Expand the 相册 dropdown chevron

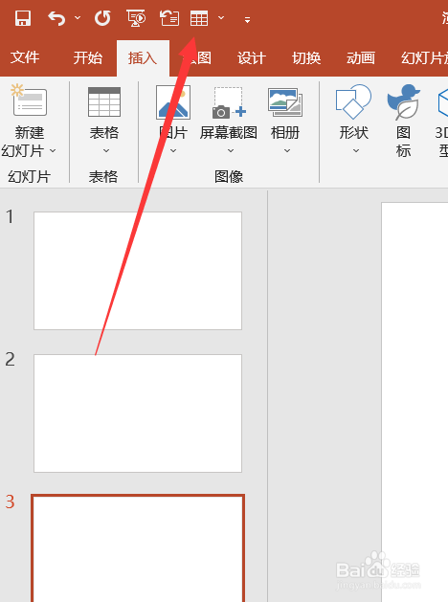287,150
